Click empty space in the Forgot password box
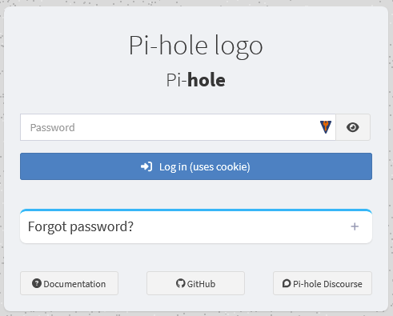Viewport: 393px width, 316px height. [x=240, y=226]
